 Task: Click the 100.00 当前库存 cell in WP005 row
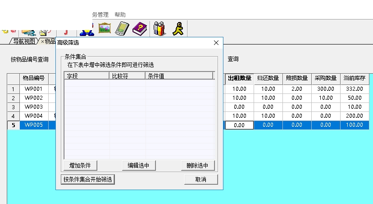click(355, 125)
